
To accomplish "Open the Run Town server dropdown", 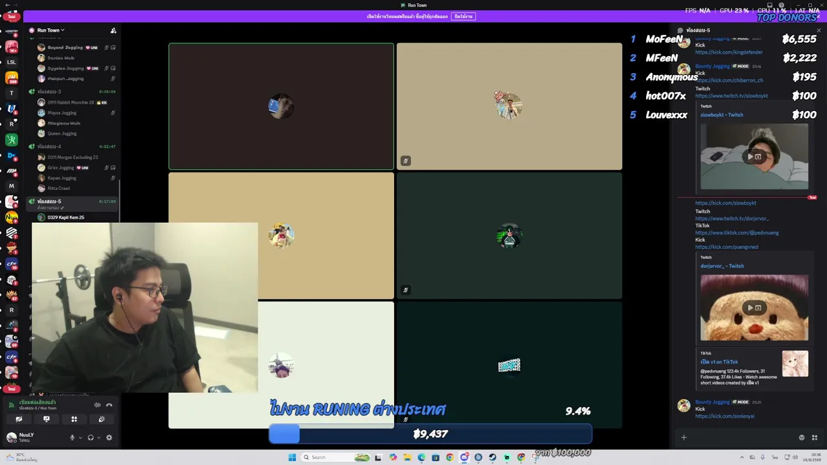I will pos(51,30).
